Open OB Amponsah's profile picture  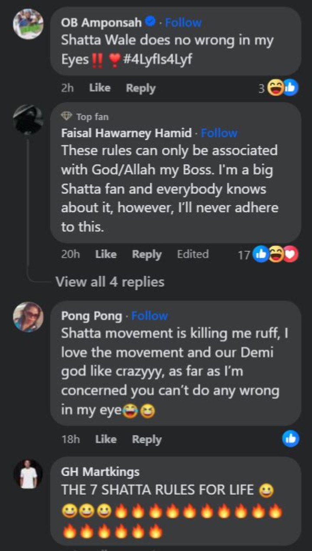(28, 24)
